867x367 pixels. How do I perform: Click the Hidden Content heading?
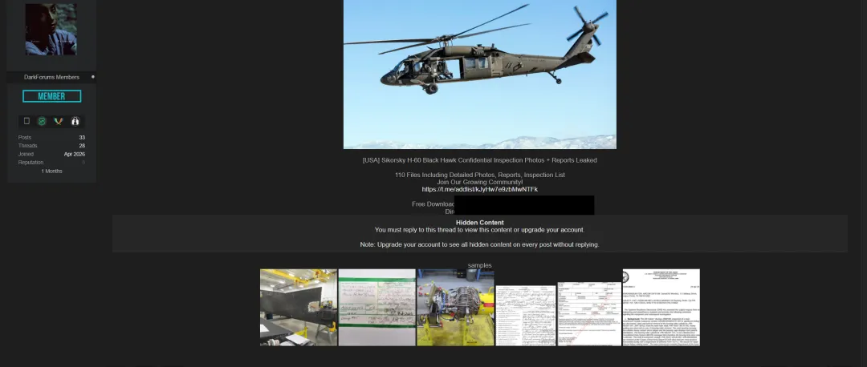tap(480, 223)
